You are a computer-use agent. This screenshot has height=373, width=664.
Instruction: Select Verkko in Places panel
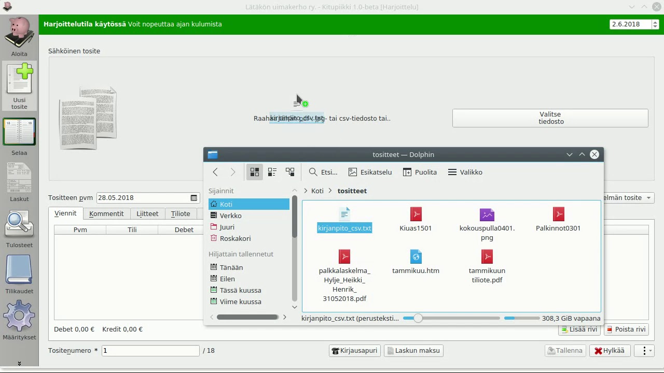tap(249, 216)
